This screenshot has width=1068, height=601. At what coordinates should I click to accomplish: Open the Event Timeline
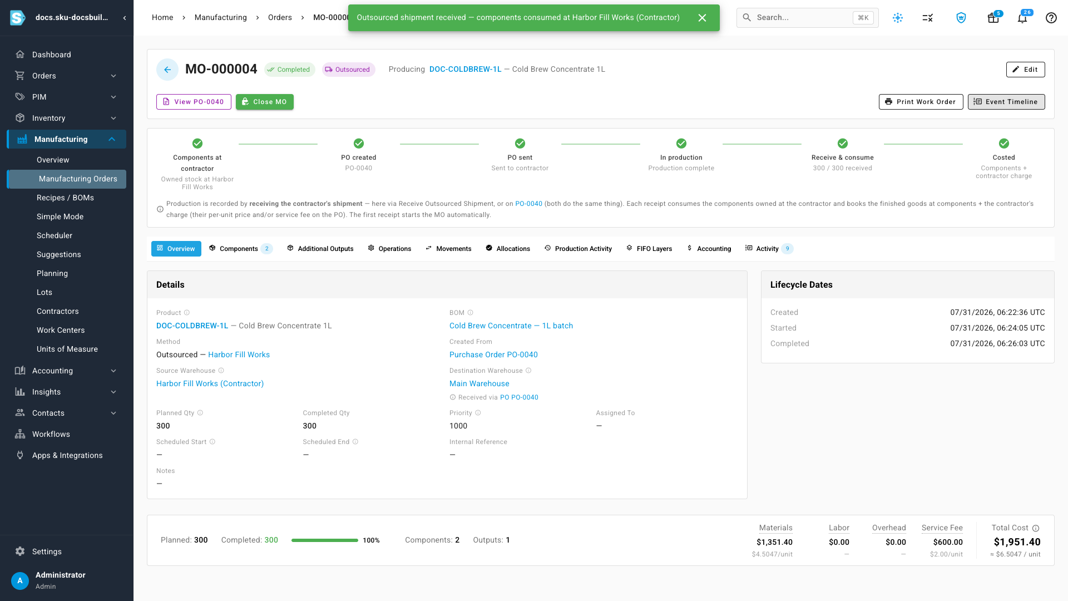[1006, 102]
